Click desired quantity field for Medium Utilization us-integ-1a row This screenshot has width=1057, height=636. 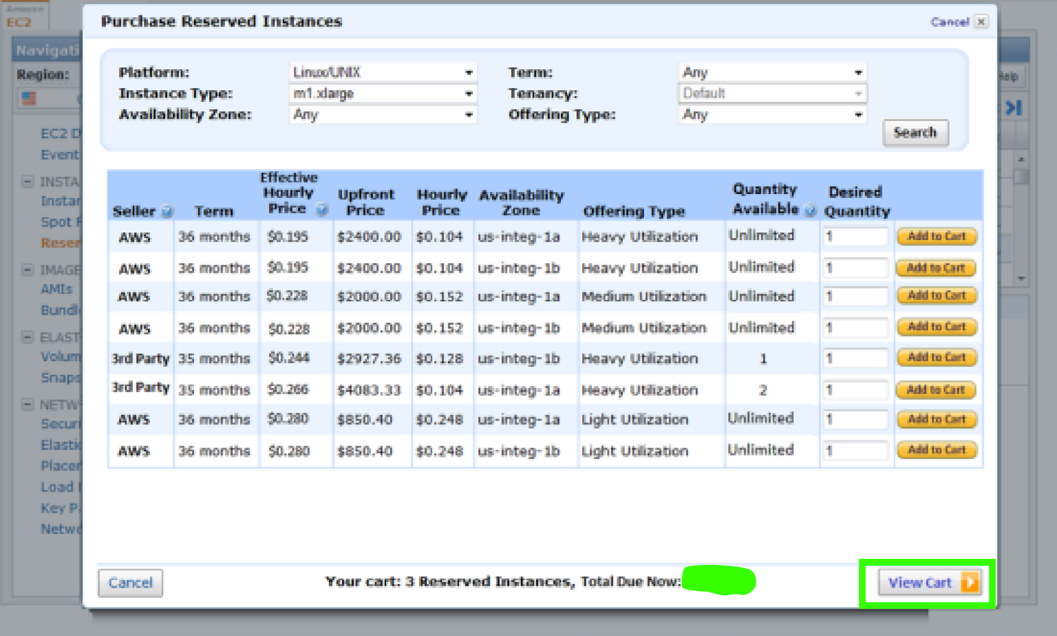pyautogui.click(x=855, y=296)
